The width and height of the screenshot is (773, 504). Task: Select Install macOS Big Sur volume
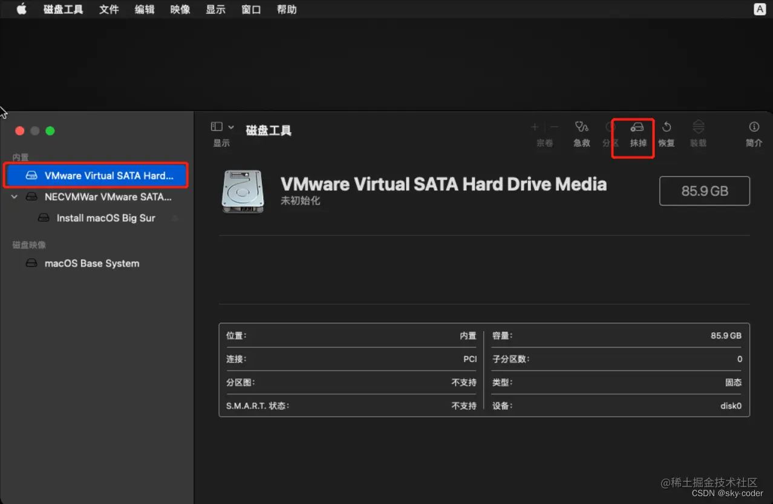pyautogui.click(x=106, y=218)
